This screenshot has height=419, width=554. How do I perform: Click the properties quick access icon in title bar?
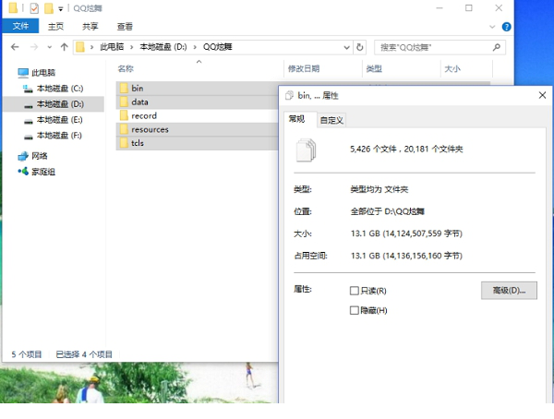(x=34, y=8)
